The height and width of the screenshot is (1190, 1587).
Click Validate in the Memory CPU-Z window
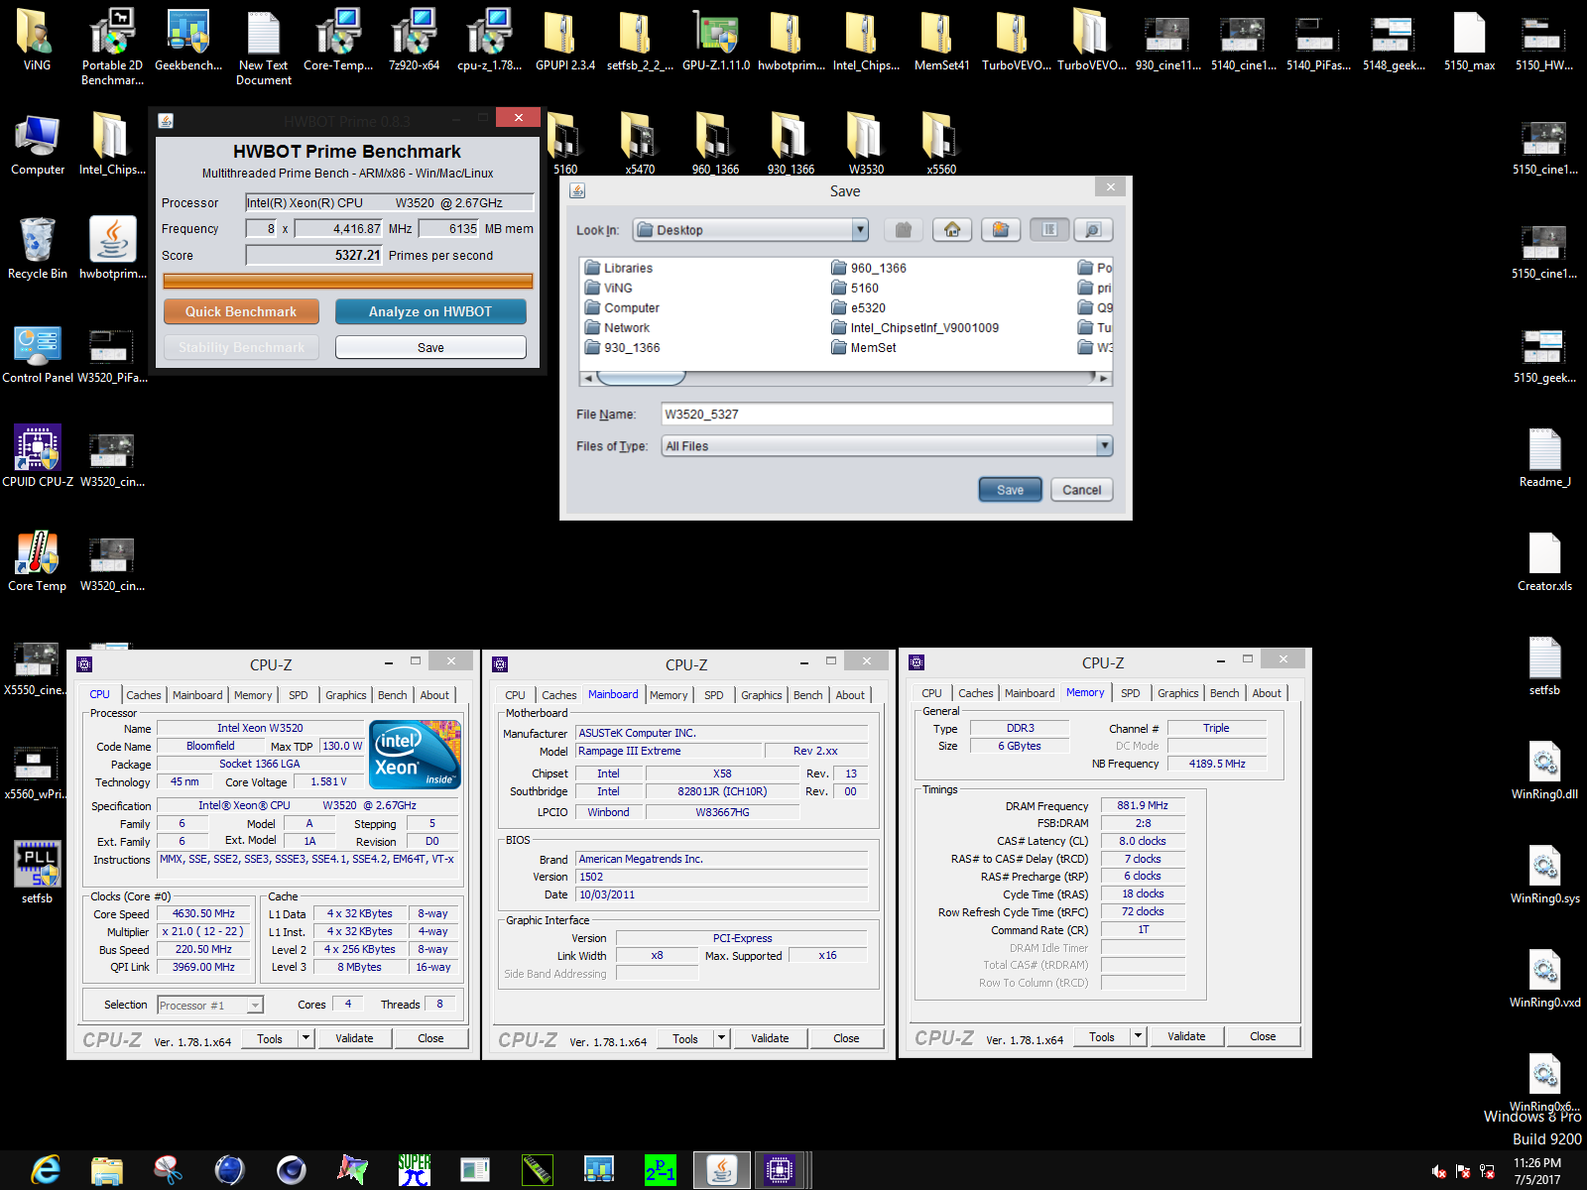[1186, 1036]
